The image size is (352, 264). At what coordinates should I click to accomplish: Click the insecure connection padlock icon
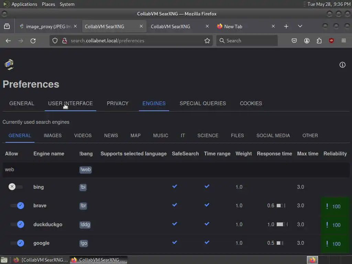(65, 41)
